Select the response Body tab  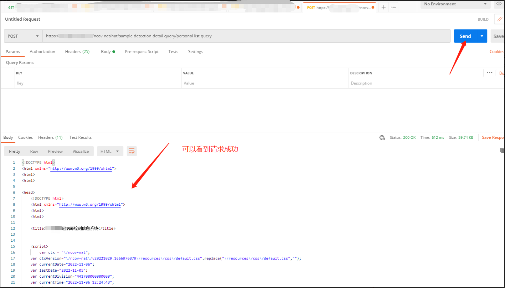pyautogui.click(x=8, y=137)
